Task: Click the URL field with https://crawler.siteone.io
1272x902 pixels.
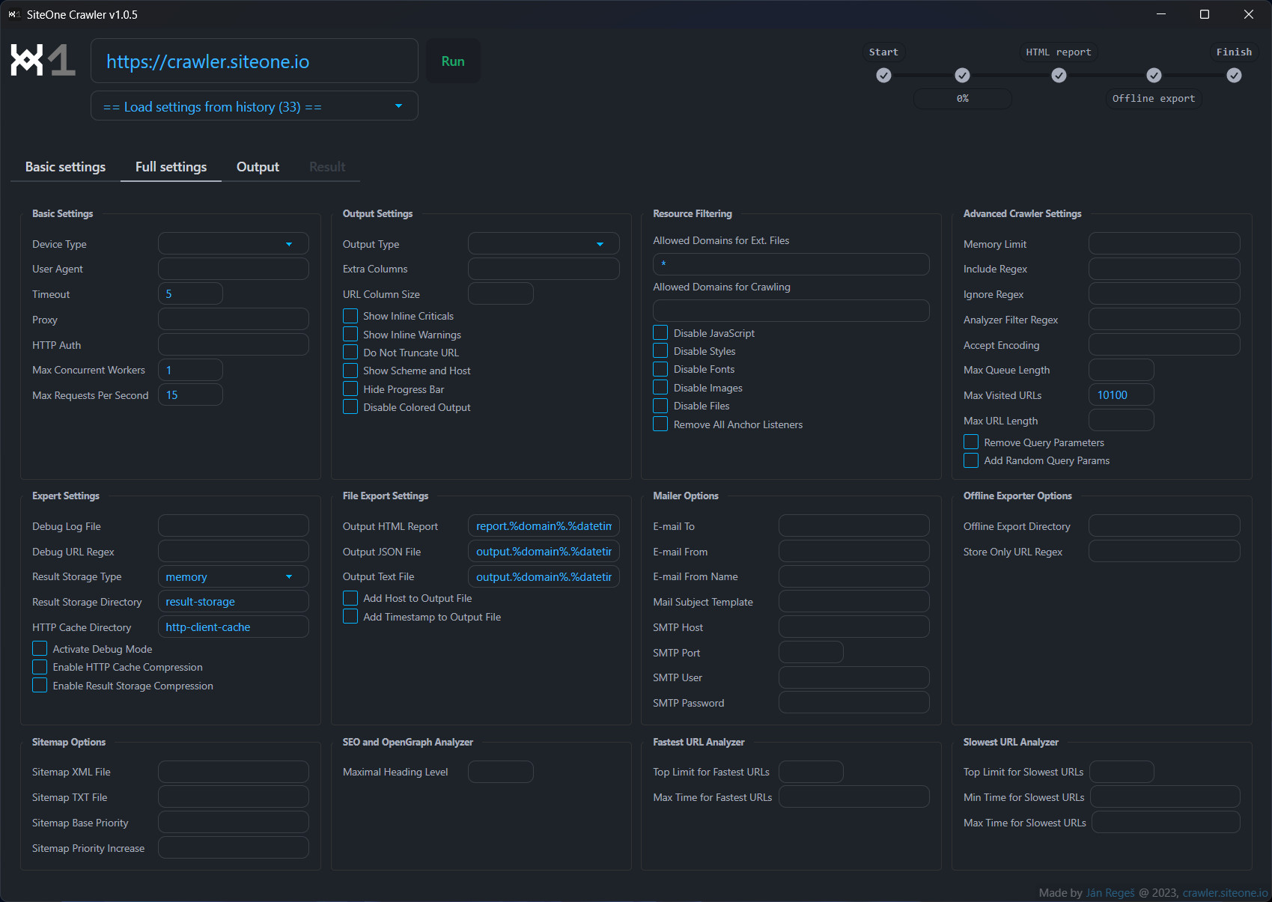Action: (255, 61)
